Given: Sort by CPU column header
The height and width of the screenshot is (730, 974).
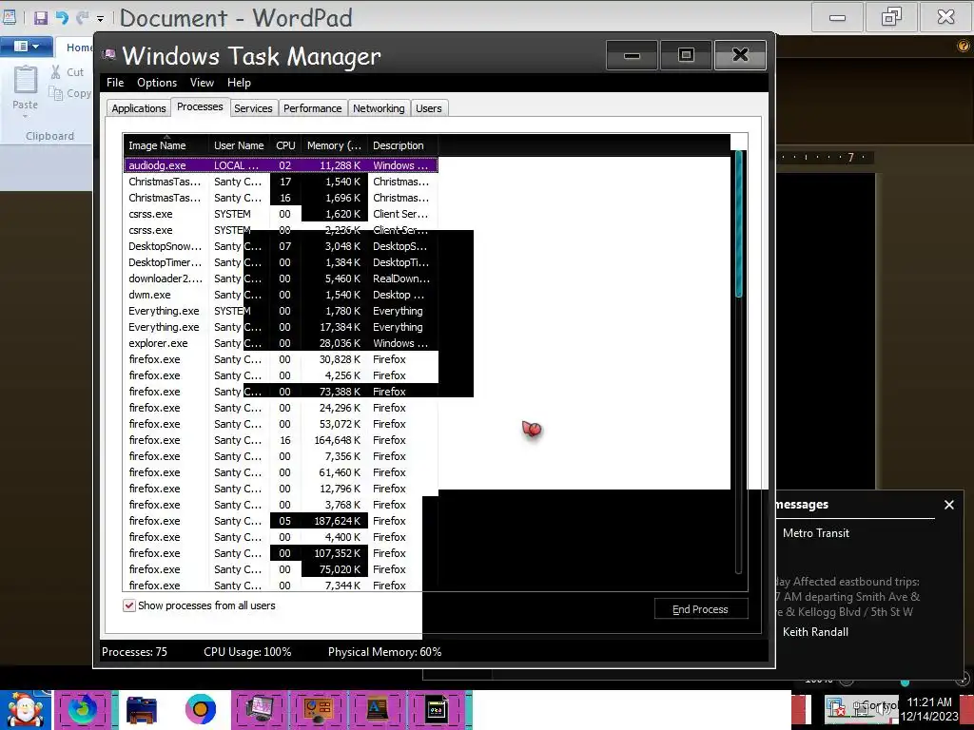Looking at the screenshot, I should pos(285,145).
